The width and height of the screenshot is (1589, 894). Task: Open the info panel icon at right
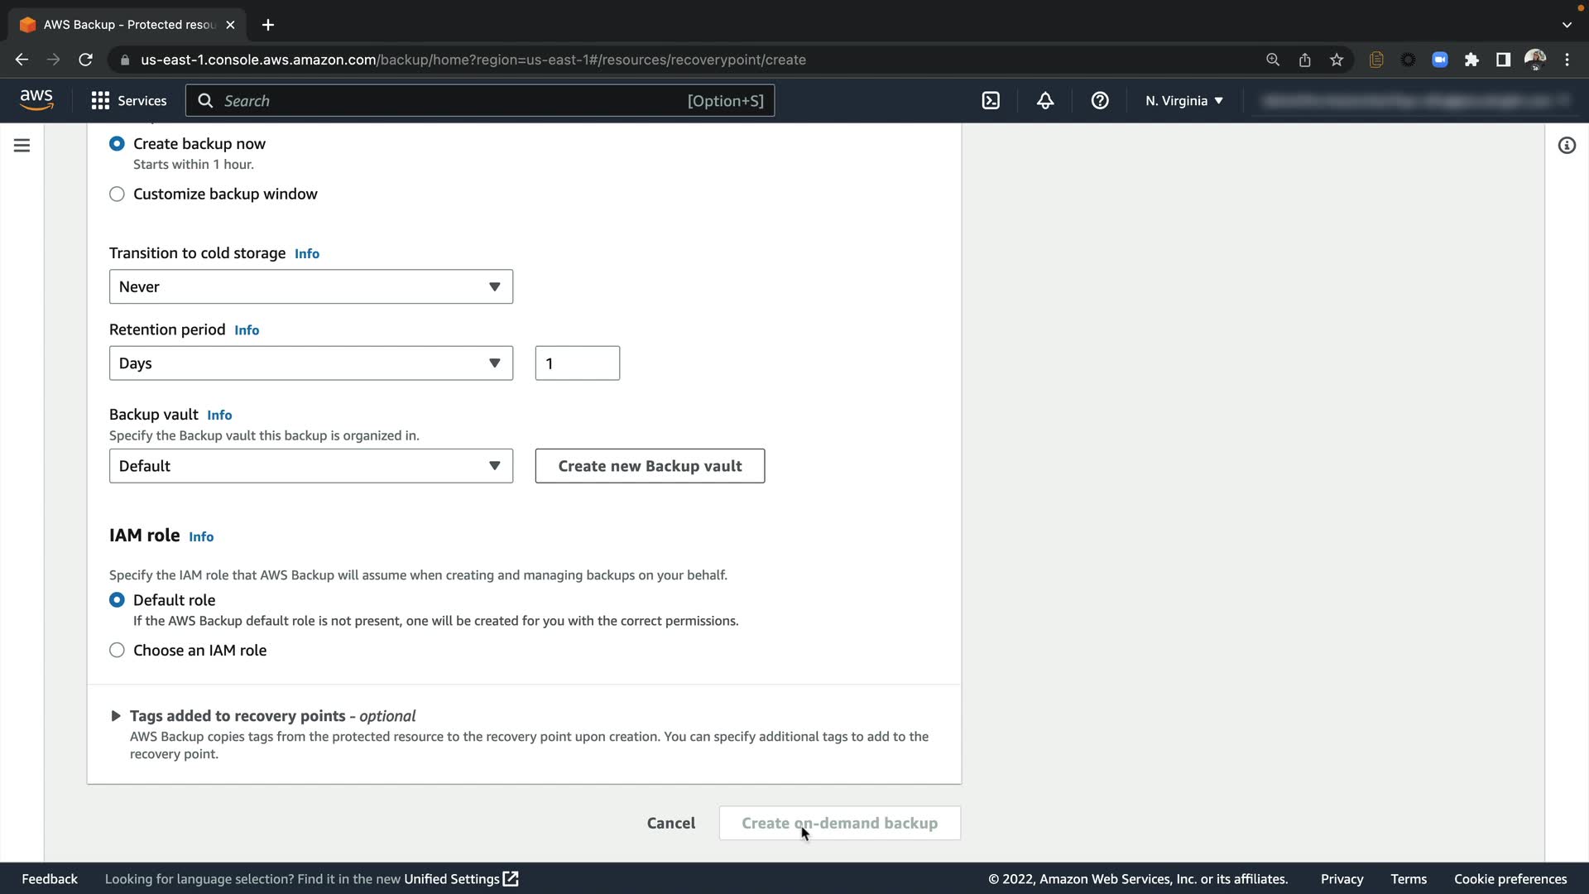[x=1567, y=146]
